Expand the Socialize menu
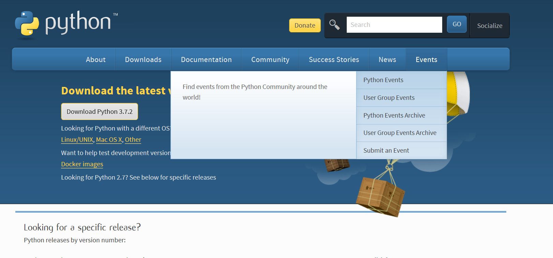Viewport: 553px width, 258px height. (x=490, y=26)
